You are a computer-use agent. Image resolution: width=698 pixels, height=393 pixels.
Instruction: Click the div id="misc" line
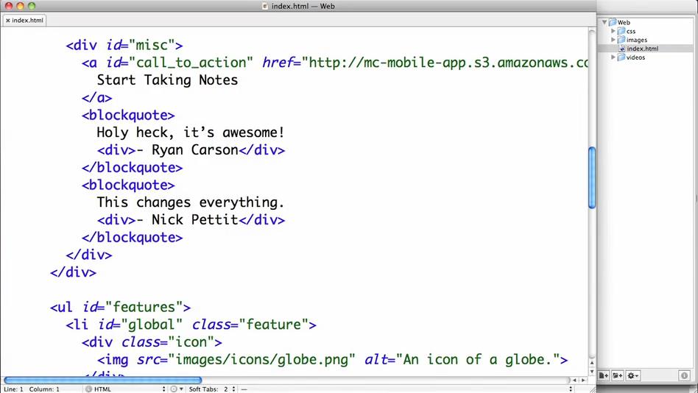coord(124,46)
